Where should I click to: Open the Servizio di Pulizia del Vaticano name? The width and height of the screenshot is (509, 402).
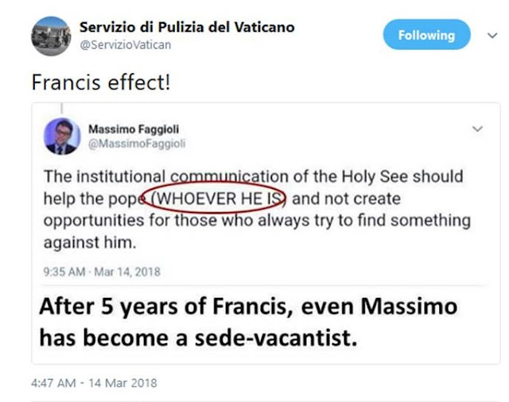pyautogui.click(x=186, y=27)
